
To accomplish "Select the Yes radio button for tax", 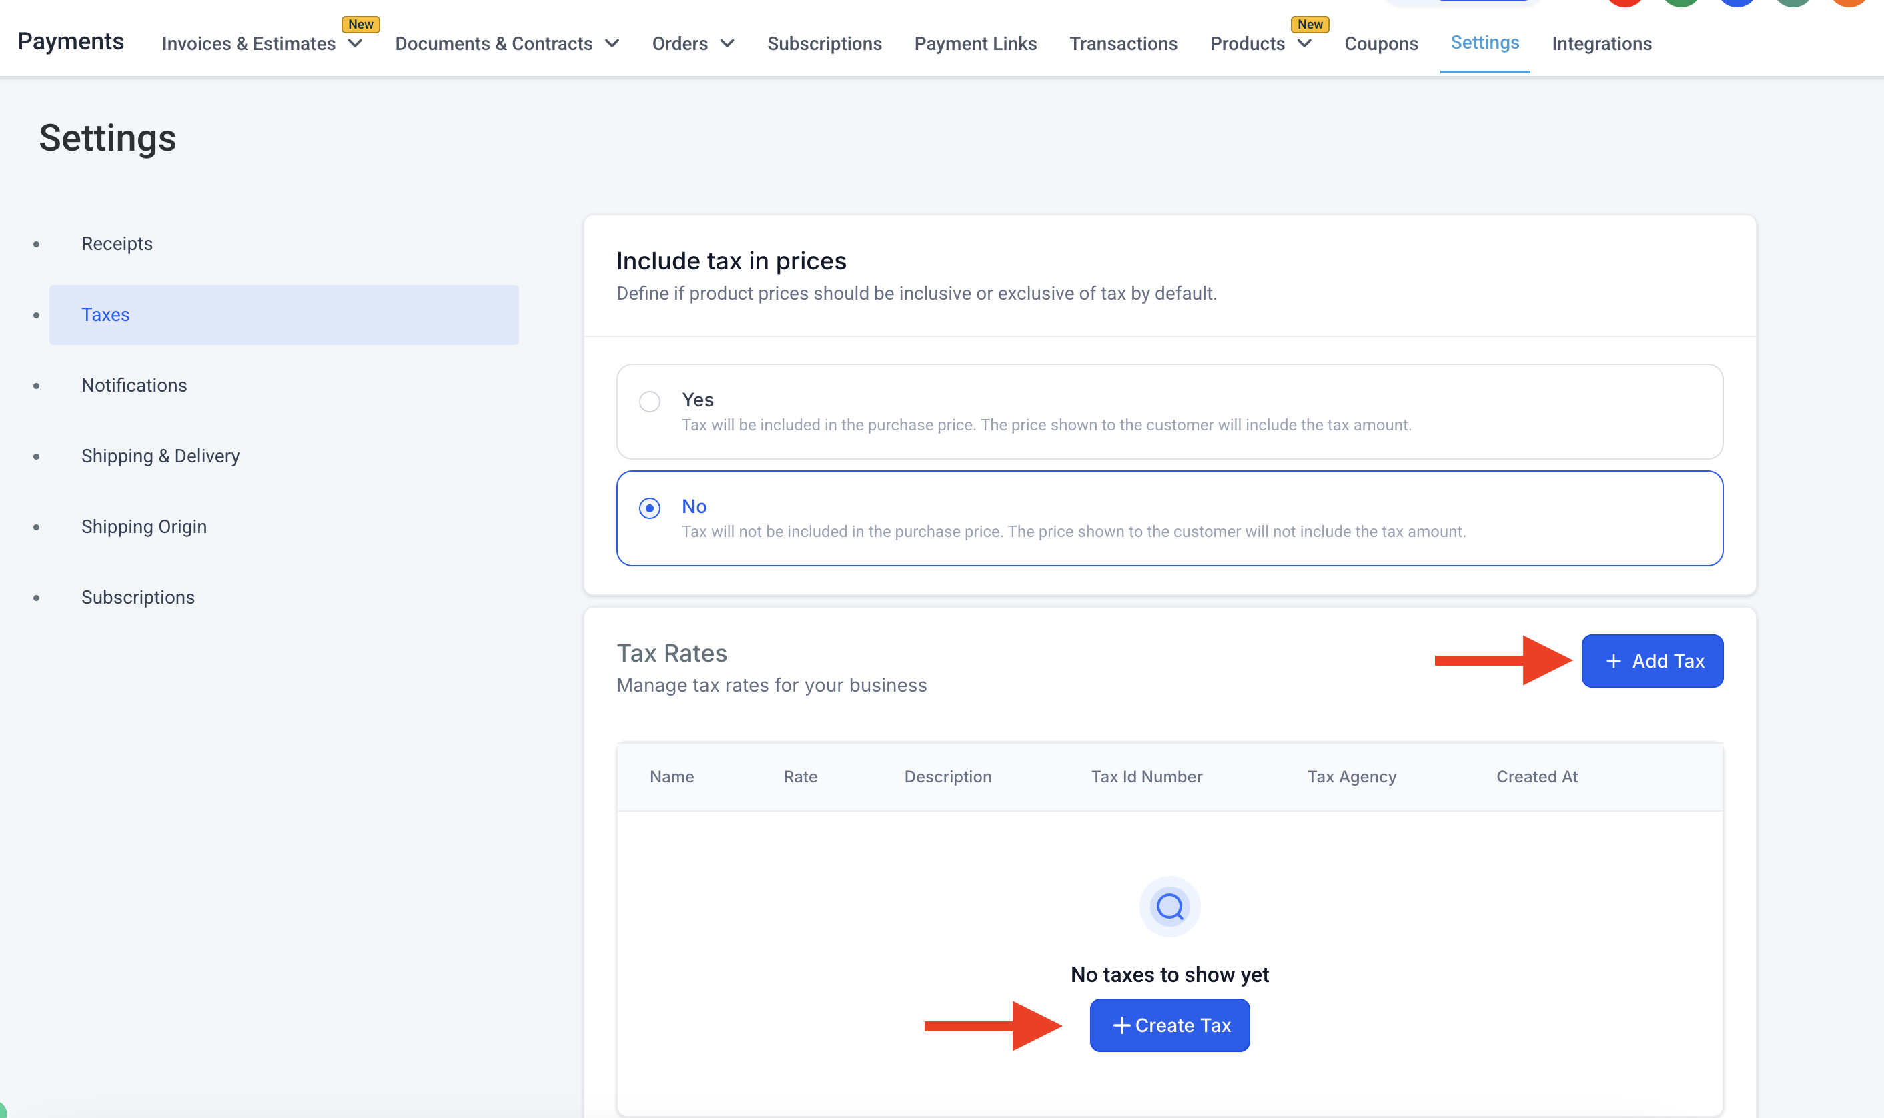I will pyautogui.click(x=649, y=402).
